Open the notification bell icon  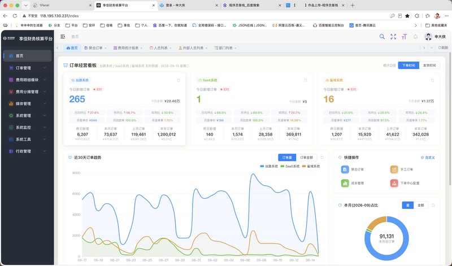tap(415, 37)
